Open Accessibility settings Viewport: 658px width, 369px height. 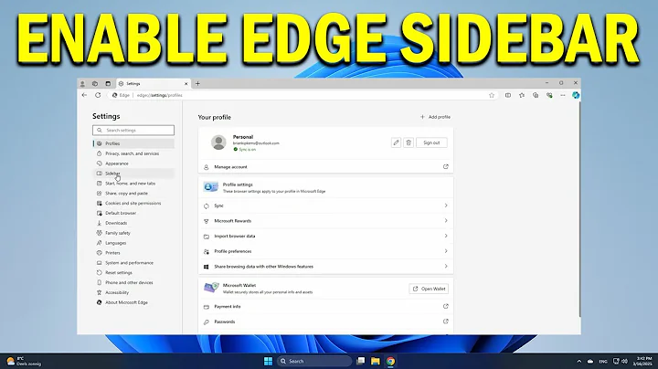(x=133, y=292)
